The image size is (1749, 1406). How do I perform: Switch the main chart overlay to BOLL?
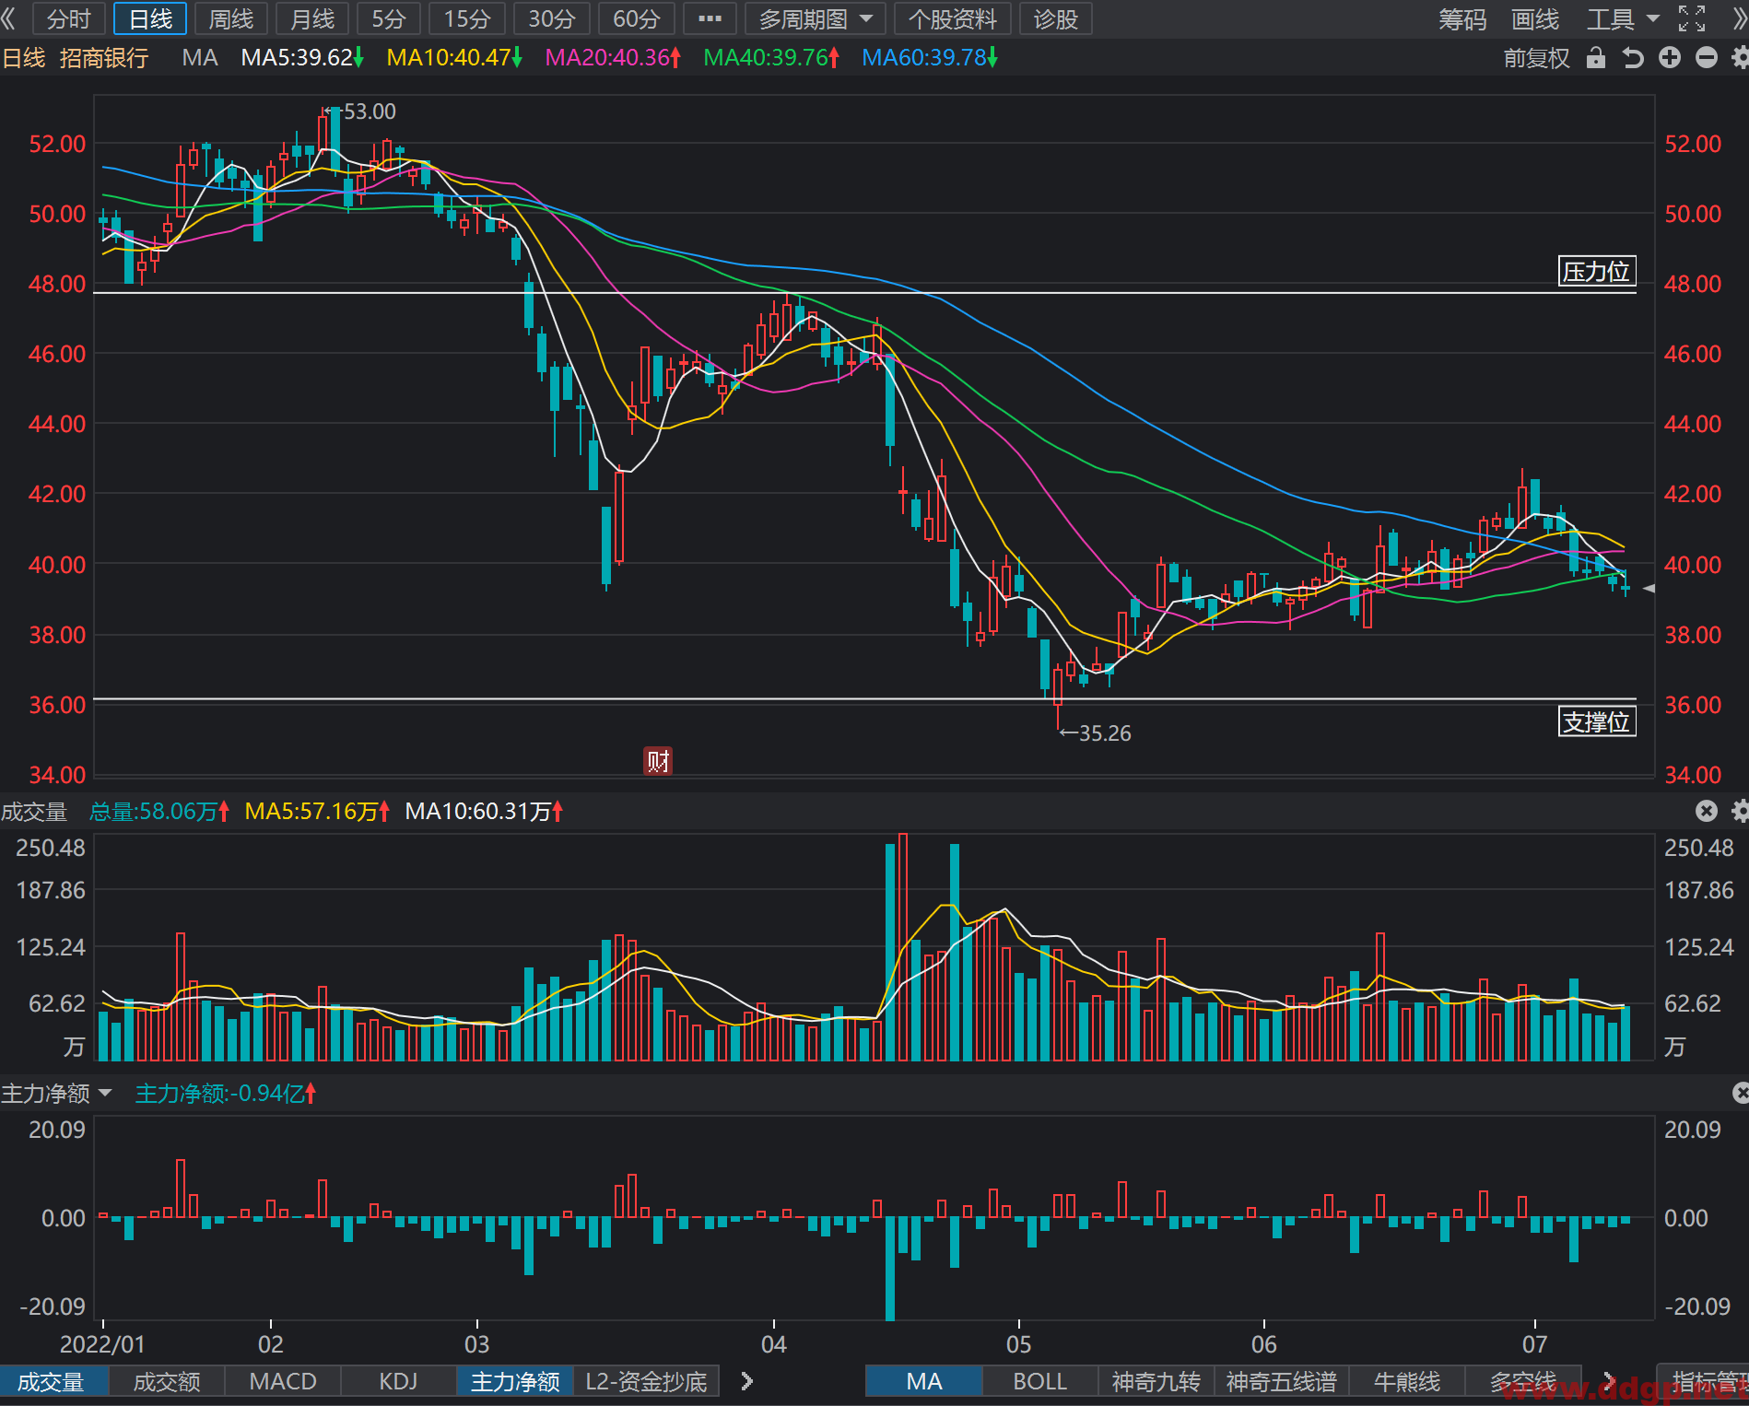tap(1039, 1381)
